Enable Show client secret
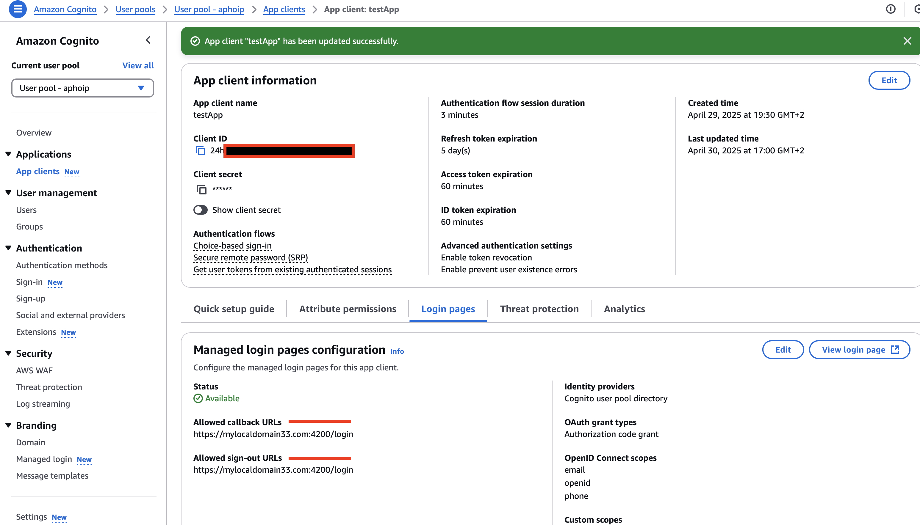Screen dimensions: 920x525 coord(200,210)
